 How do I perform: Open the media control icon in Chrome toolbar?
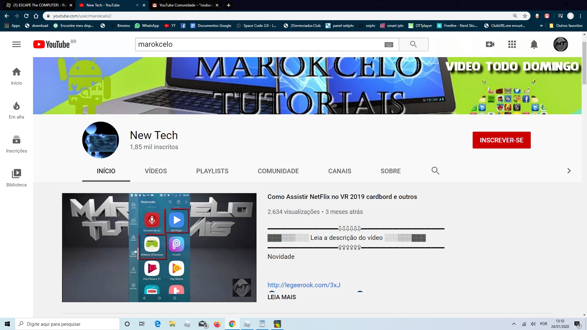pyautogui.click(x=560, y=16)
